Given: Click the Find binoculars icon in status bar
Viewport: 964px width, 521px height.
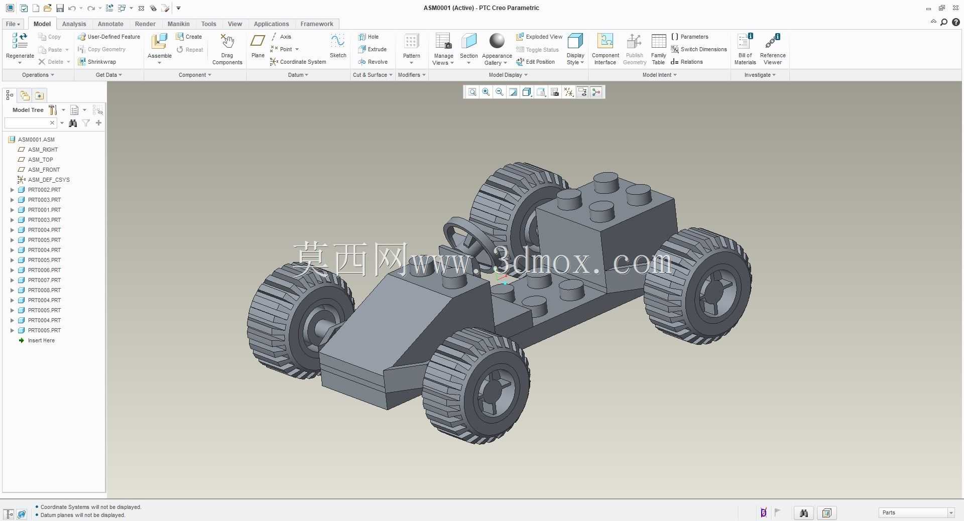Looking at the screenshot, I should [x=803, y=513].
